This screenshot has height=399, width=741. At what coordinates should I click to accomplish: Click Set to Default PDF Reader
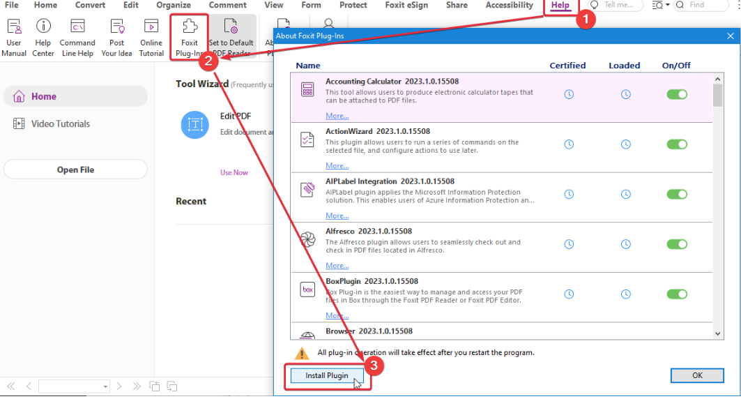231,28
